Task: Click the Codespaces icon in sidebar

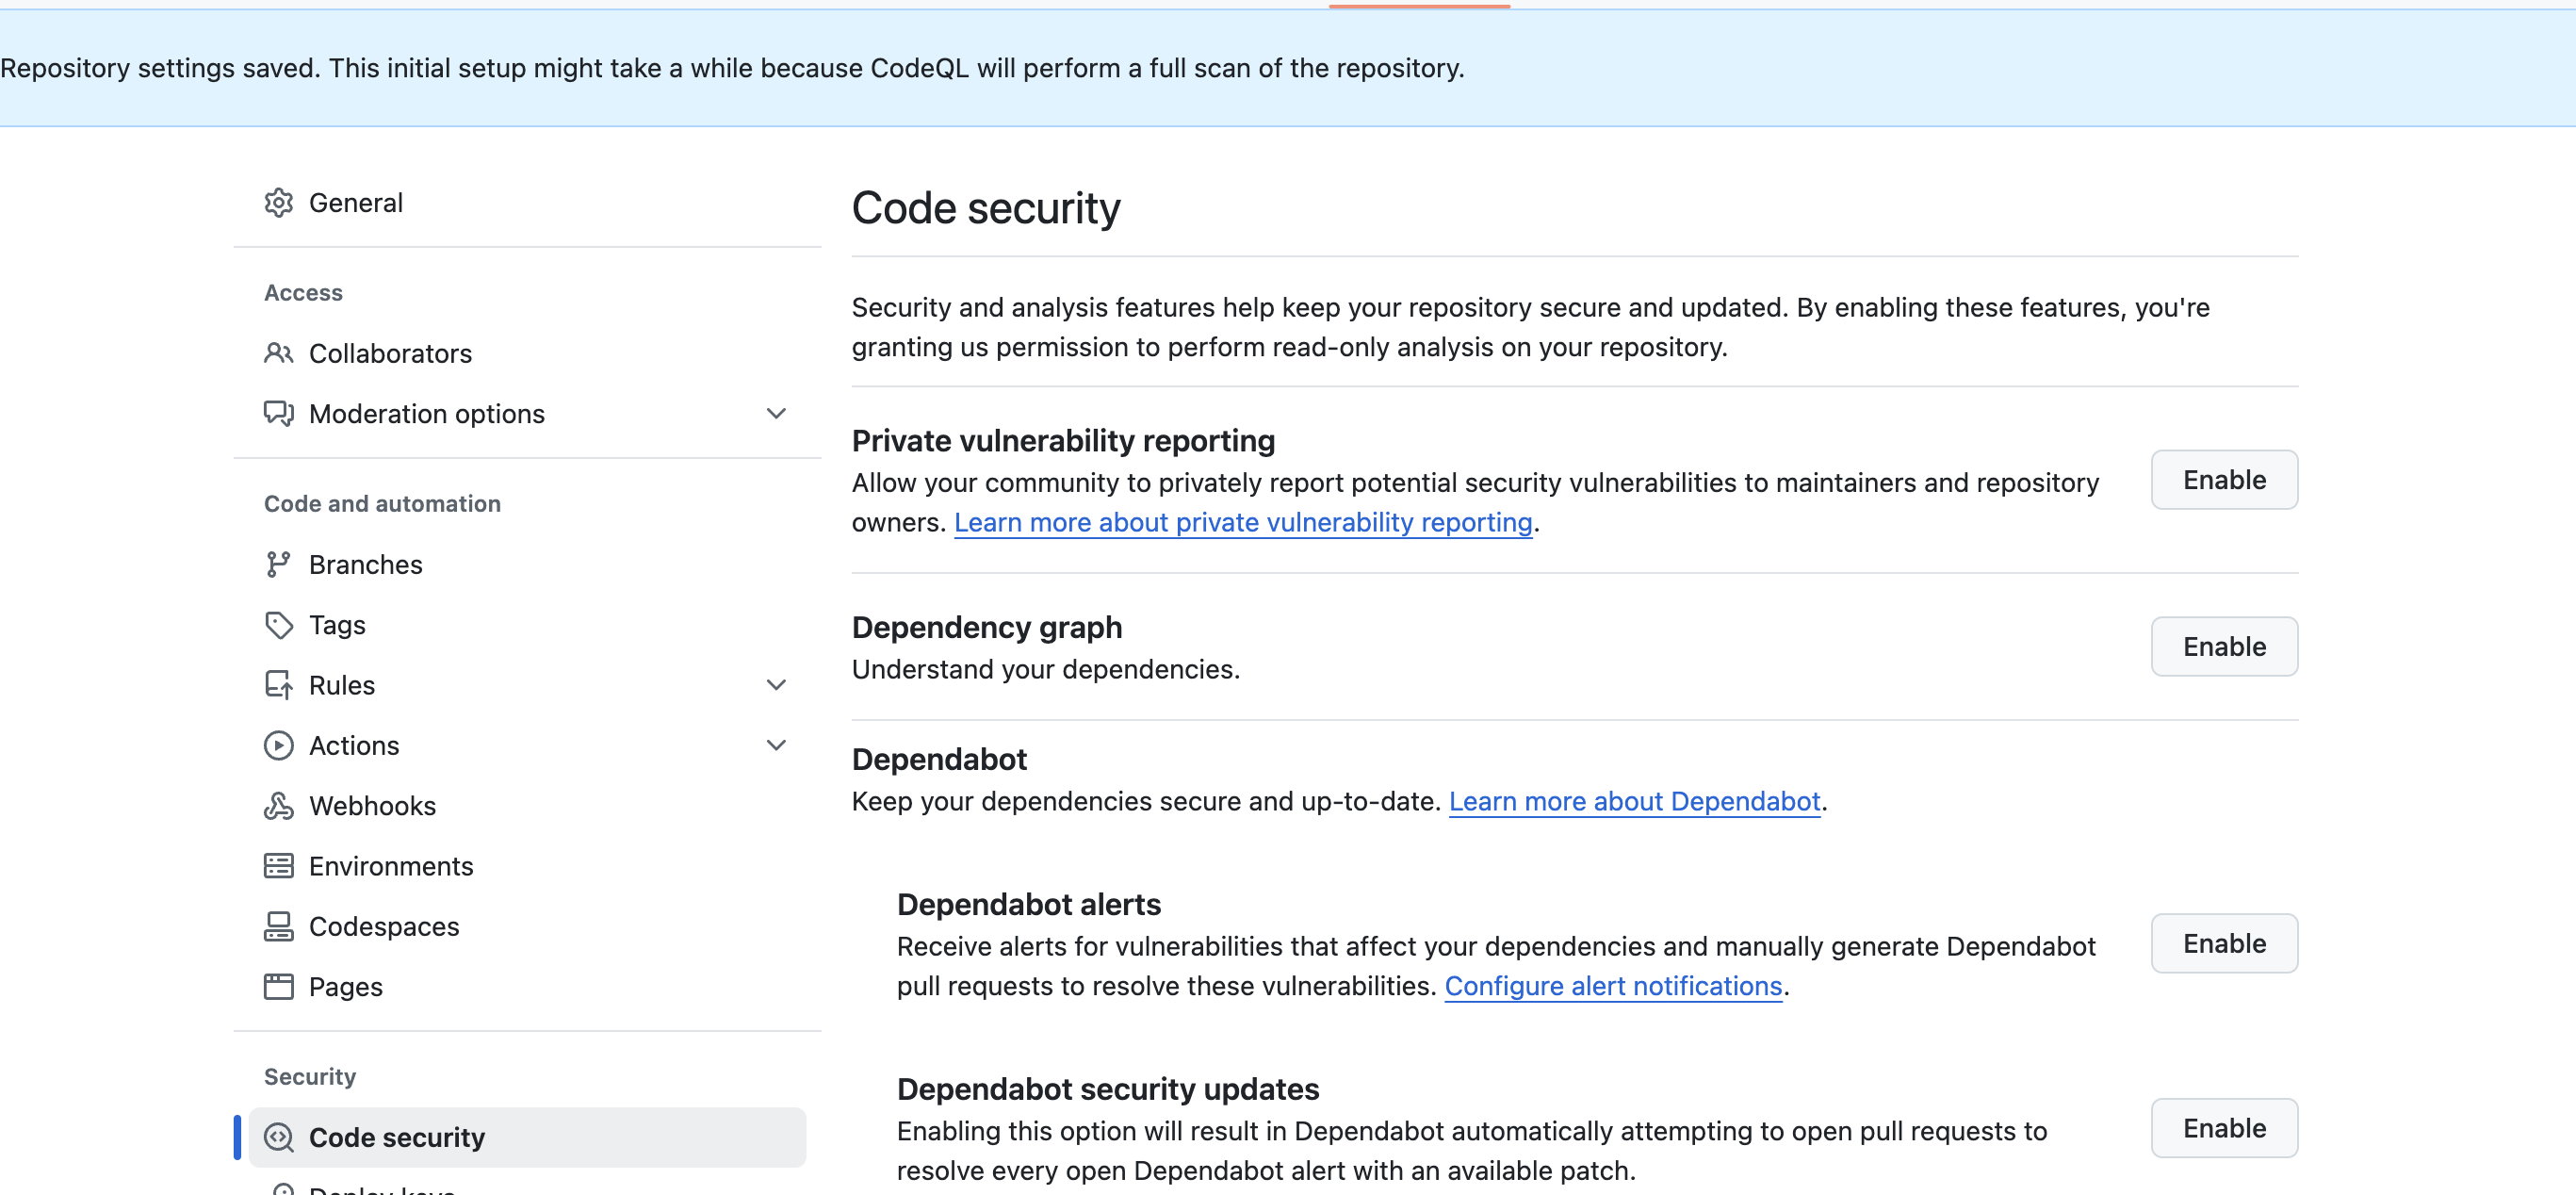Action: 278,926
